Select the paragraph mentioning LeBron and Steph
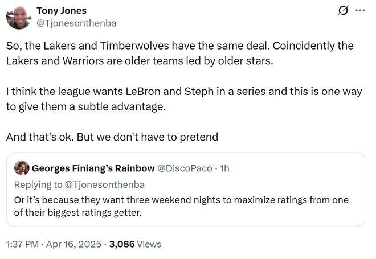The image size is (376, 259). pos(184,99)
